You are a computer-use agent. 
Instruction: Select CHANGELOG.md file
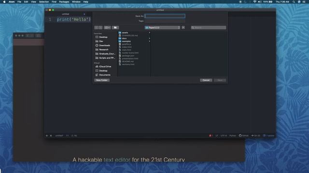(130, 36)
